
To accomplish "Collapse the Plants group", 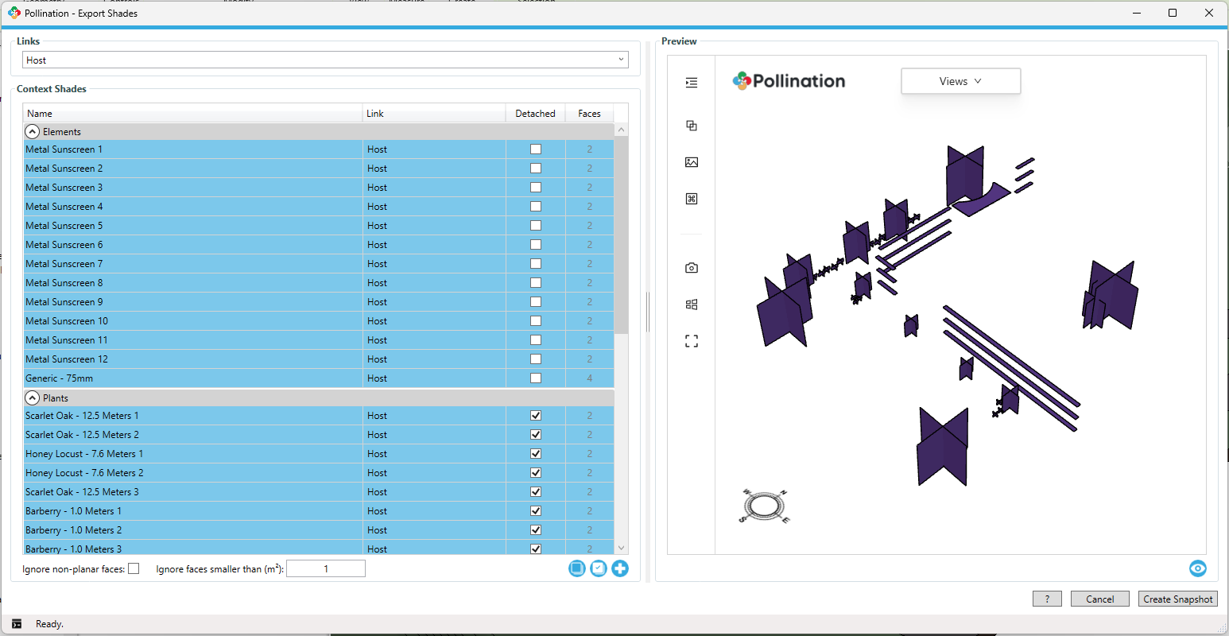I will pos(33,398).
